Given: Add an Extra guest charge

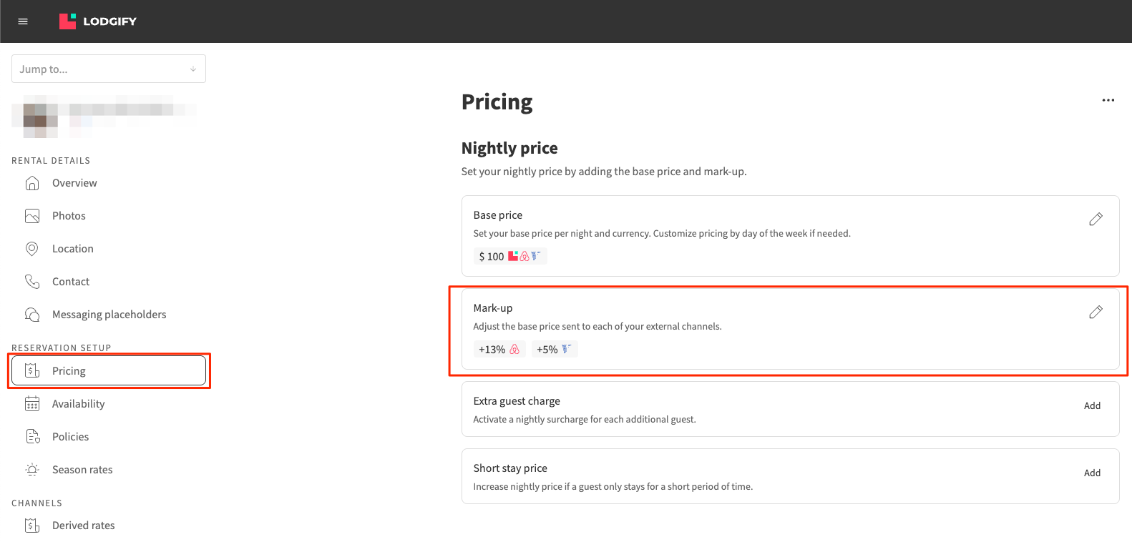Looking at the screenshot, I should [1092, 406].
